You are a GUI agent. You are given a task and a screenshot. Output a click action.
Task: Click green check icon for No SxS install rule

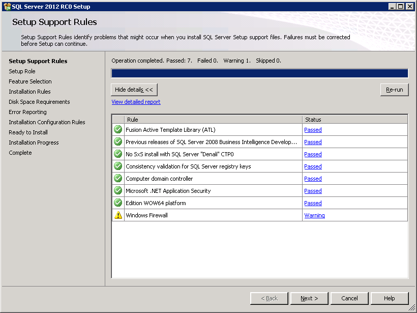118,154
